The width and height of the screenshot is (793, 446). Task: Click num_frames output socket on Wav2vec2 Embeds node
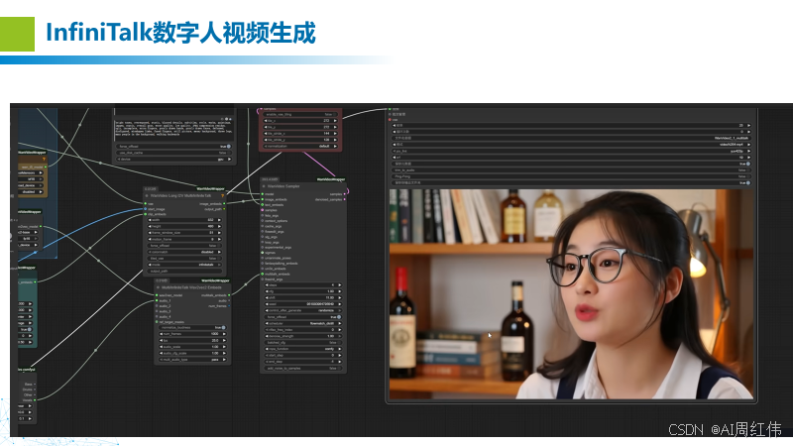(x=229, y=306)
